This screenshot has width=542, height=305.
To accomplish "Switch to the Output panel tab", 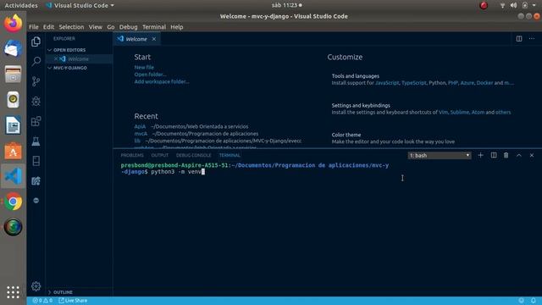I will coord(160,155).
